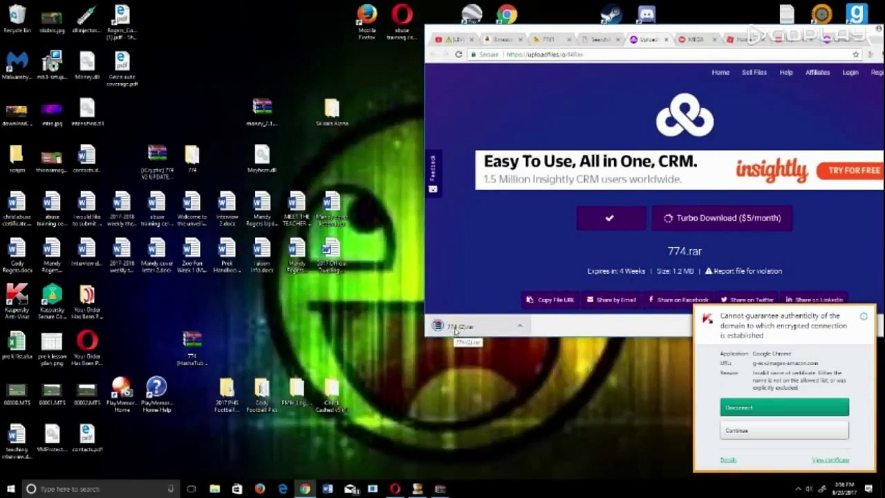This screenshot has height=498, width=885.
Task: Launch the PlayMemories Home shortcut
Action: [122, 396]
